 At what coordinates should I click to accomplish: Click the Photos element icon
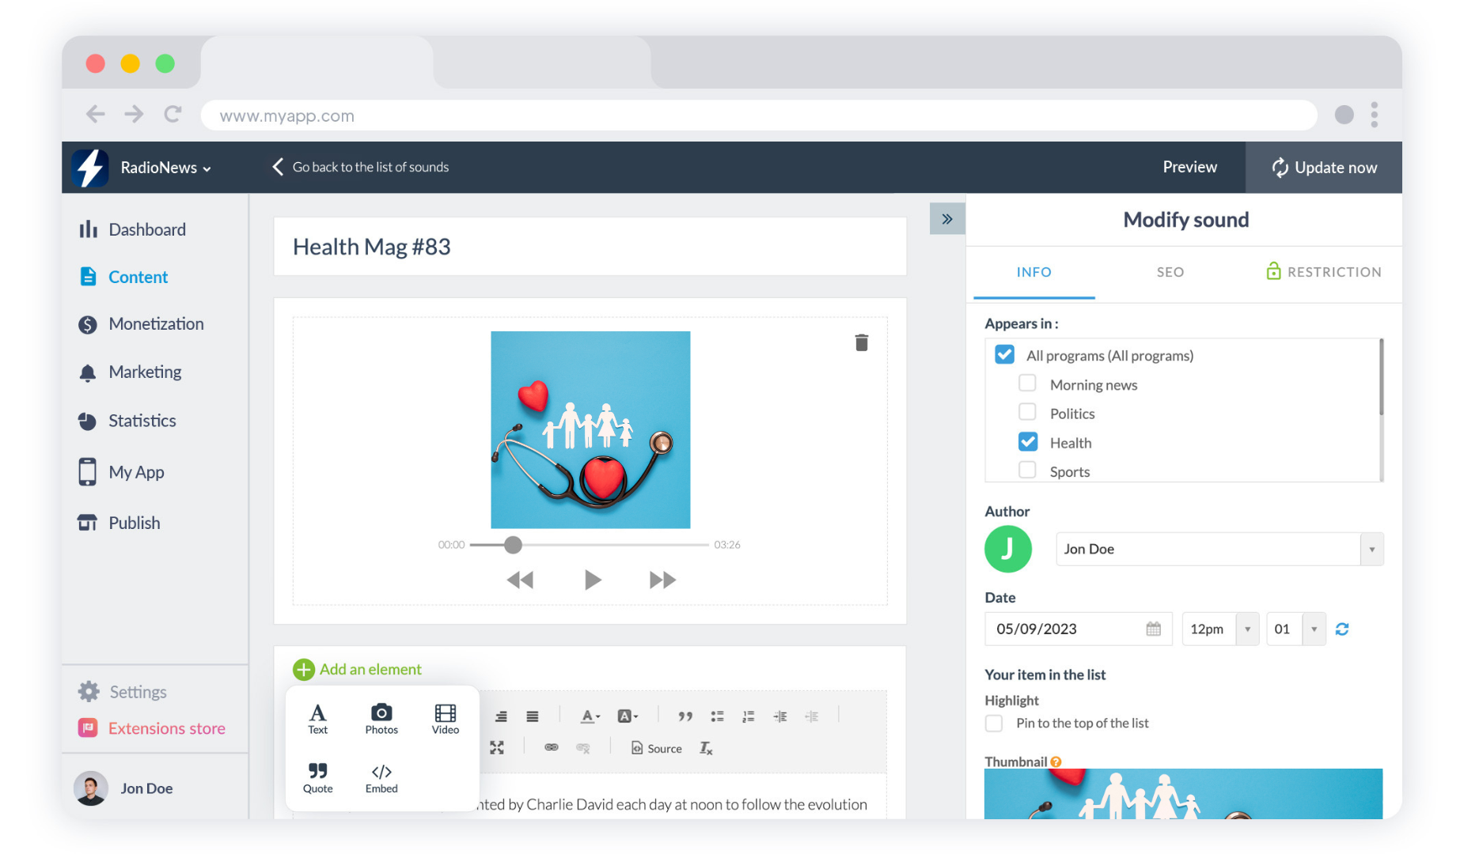click(x=381, y=718)
